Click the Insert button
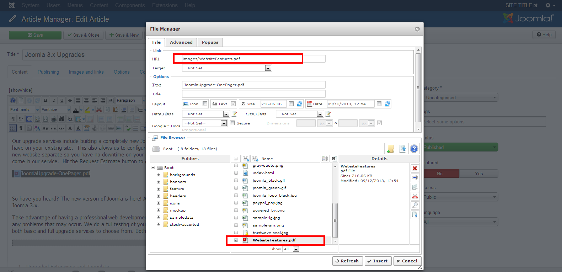The height and width of the screenshot is (272, 562). (378, 261)
